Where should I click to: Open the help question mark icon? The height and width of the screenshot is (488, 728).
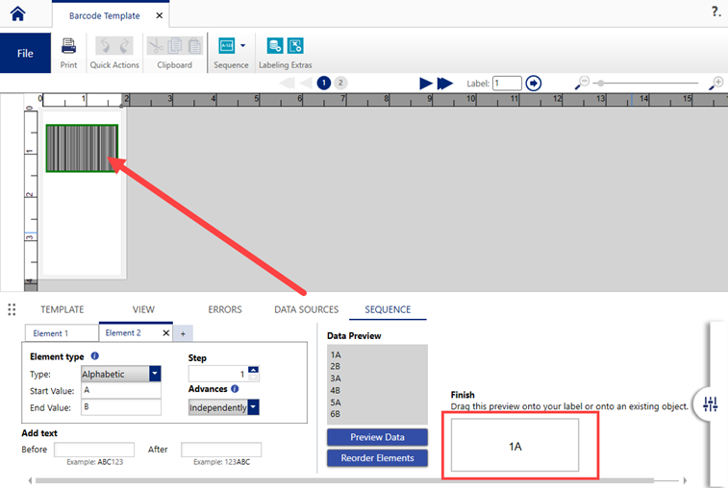[715, 12]
